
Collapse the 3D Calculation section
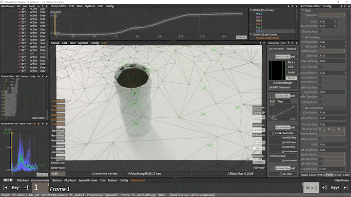pyautogui.click(x=302, y=107)
